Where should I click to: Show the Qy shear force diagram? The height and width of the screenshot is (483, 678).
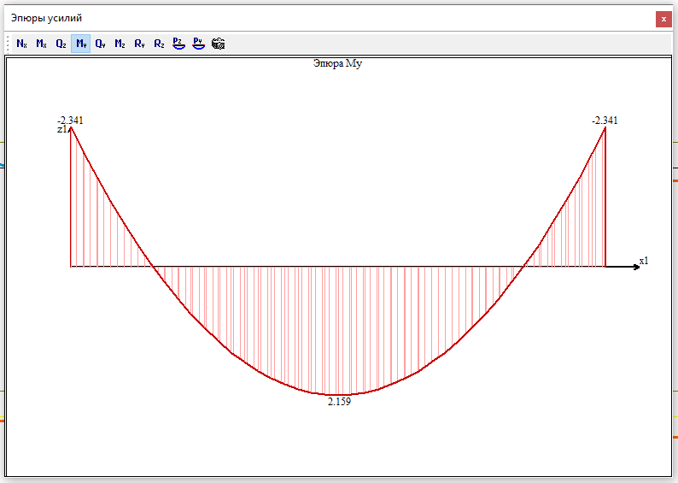(100, 44)
